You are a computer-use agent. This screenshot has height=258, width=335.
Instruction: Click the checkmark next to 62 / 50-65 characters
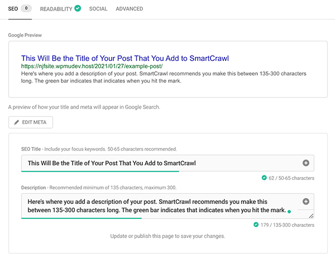coord(264,178)
